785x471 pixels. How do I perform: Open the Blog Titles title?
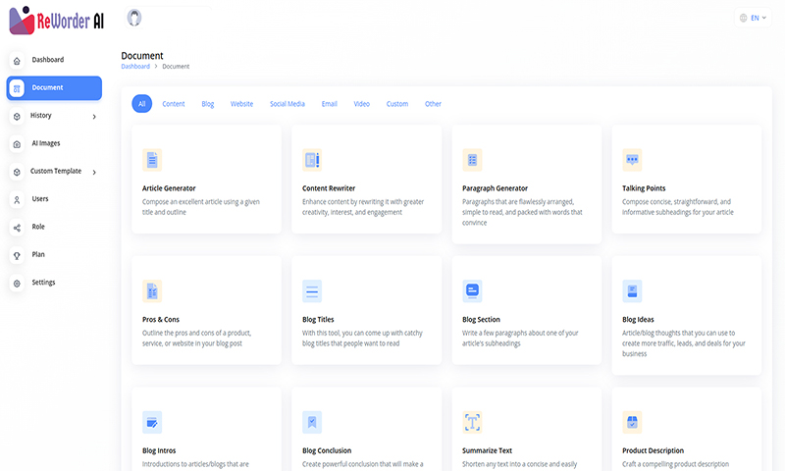(318, 319)
